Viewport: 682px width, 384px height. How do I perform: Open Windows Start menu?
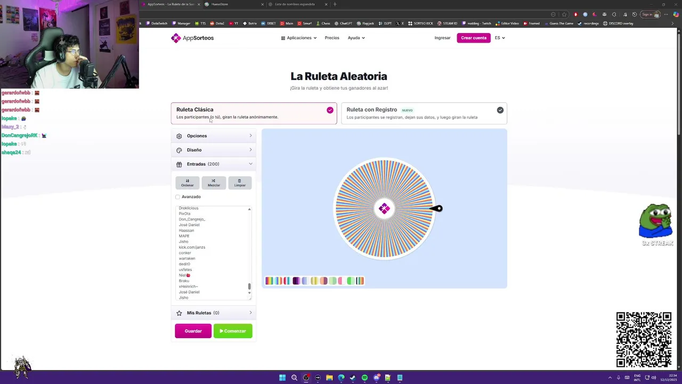[x=282, y=378]
